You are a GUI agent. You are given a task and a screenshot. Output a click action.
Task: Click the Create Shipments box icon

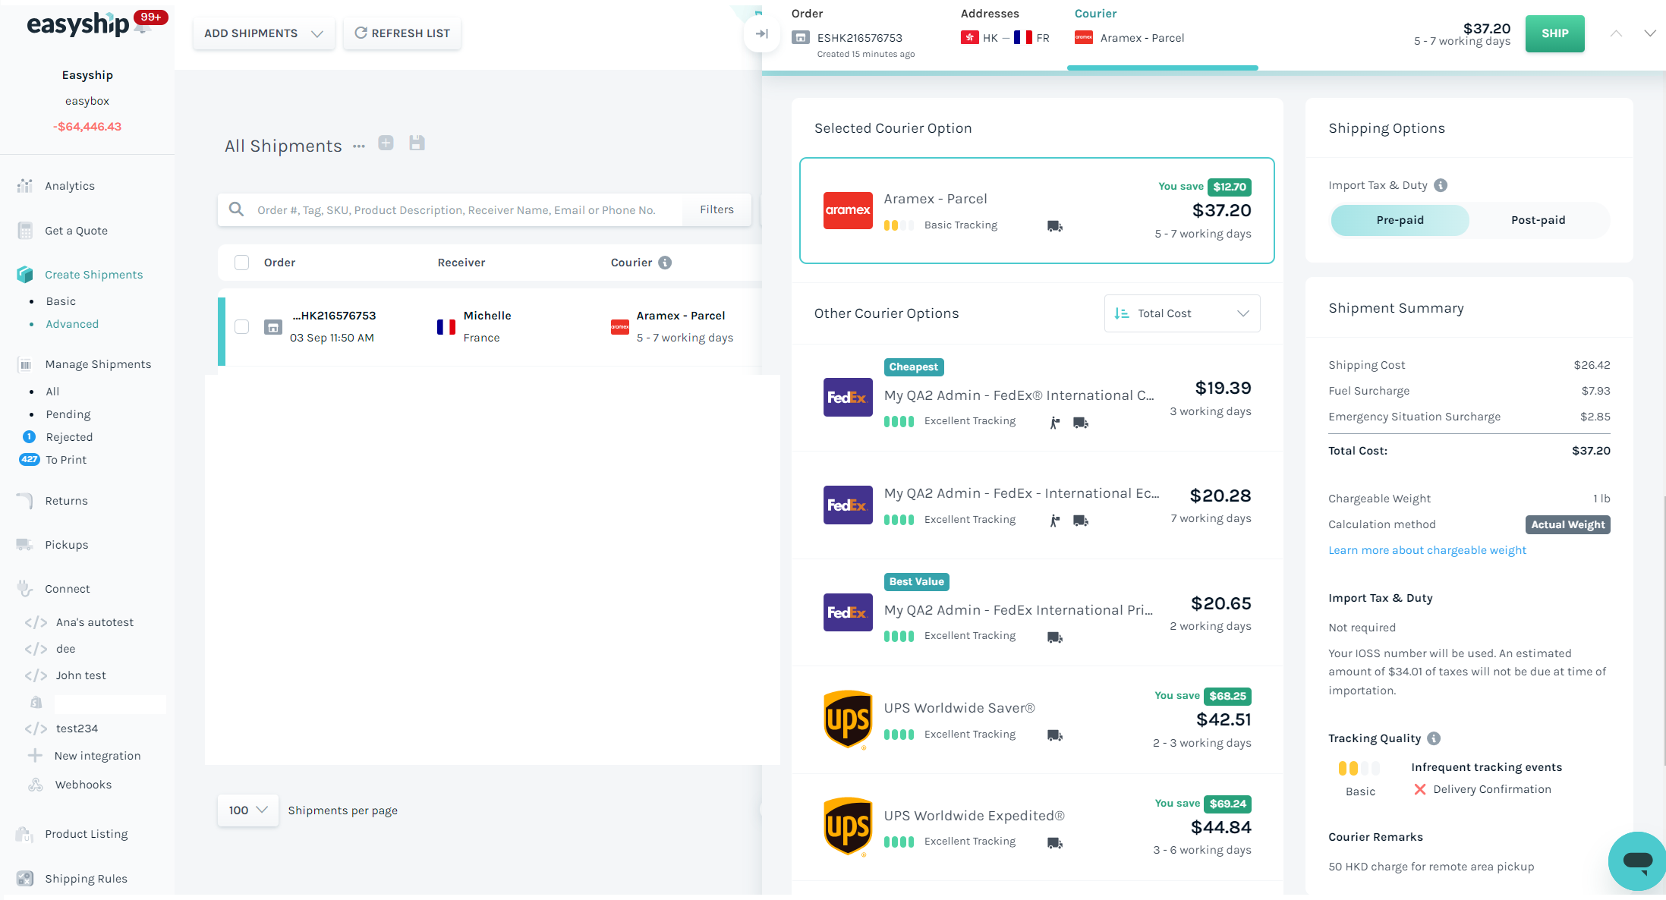tap(25, 275)
